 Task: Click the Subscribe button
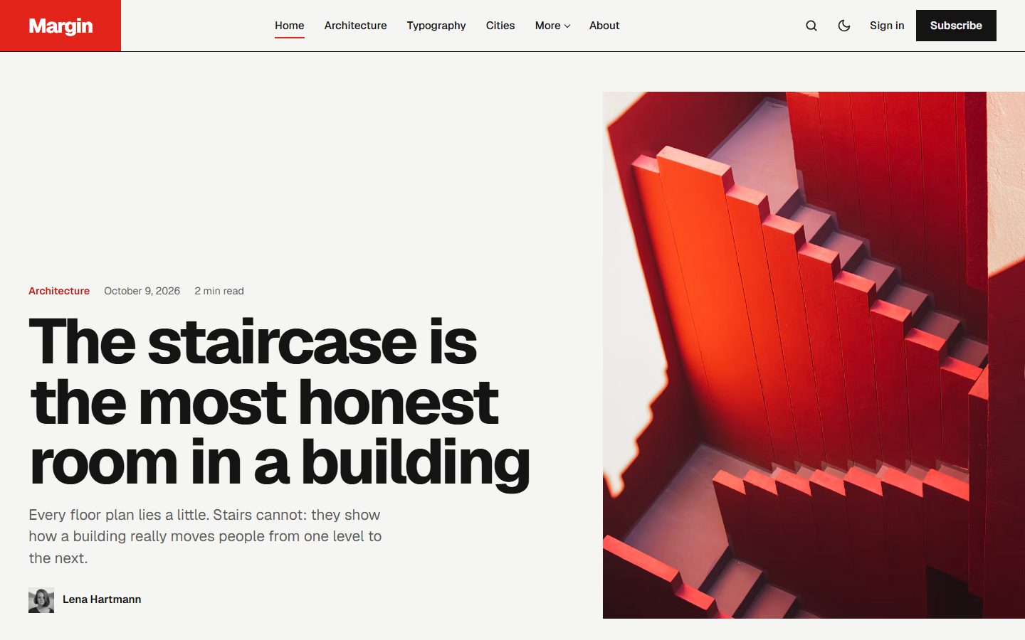[x=956, y=26]
